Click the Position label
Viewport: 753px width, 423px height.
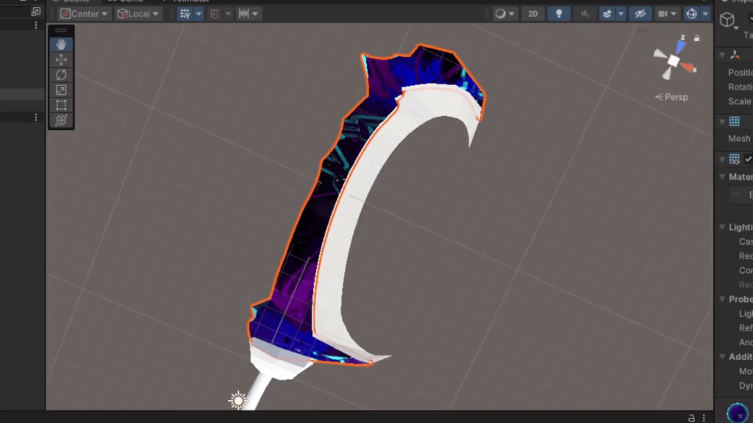pyautogui.click(x=740, y=73)
